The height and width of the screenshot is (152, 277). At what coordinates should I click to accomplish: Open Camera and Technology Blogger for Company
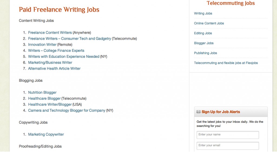[x=67, y=111]
